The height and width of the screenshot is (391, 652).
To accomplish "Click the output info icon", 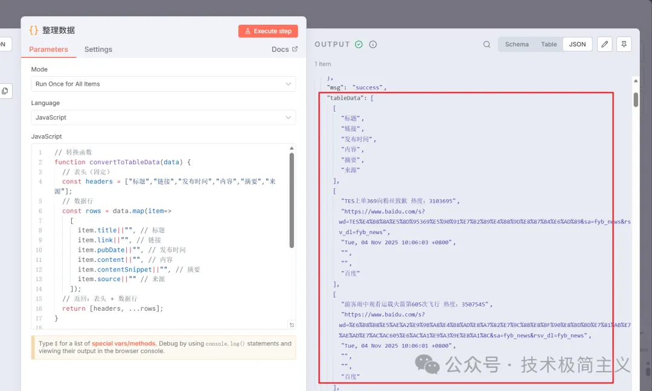I will (x=373, y=45).
